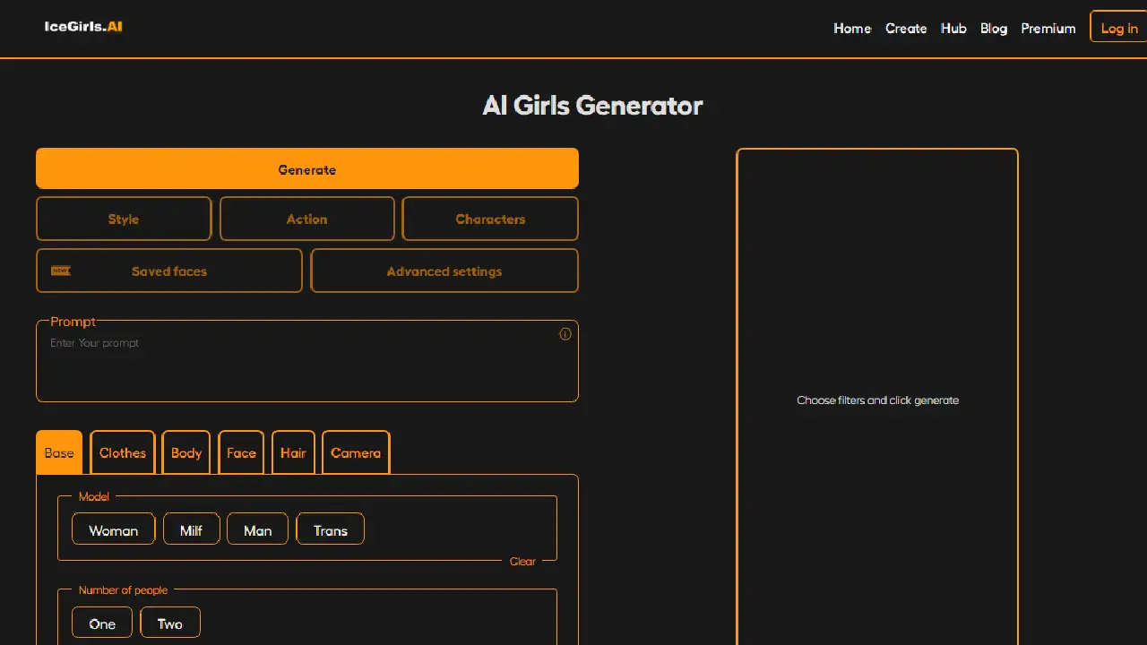Viewport: 1147px width, 645px height.
Task: Switch to the Camera tab
Action: pyautogui.click(x=356, y=452)
